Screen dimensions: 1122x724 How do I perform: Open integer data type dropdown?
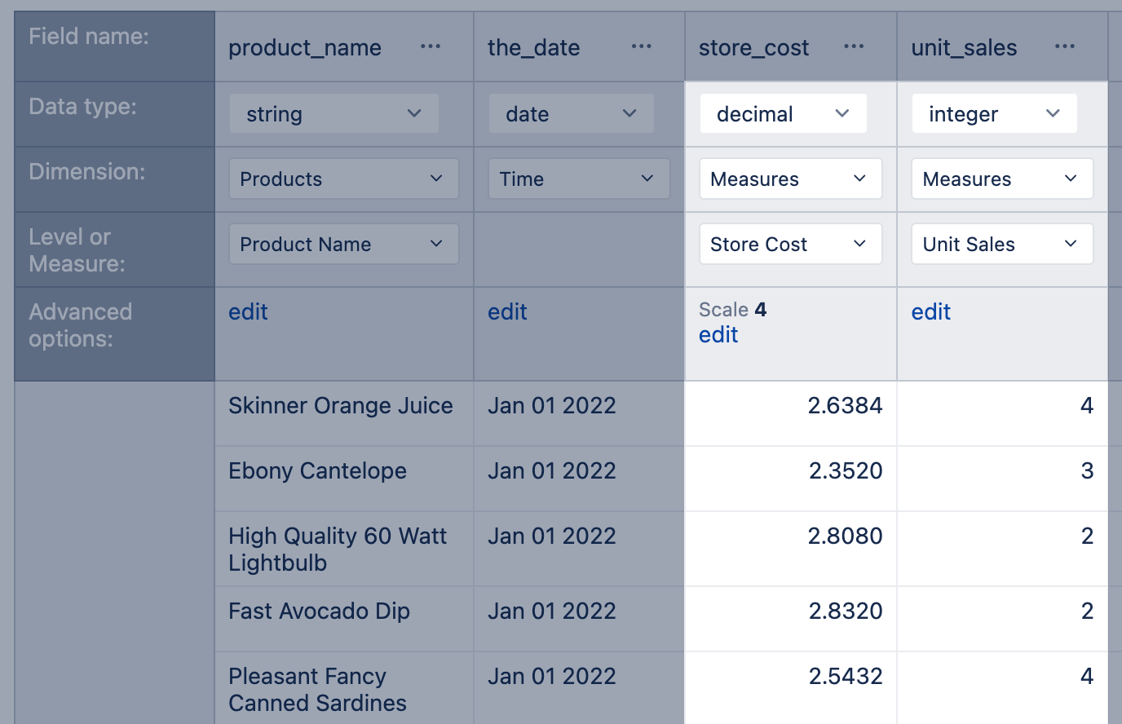[994, 114]
